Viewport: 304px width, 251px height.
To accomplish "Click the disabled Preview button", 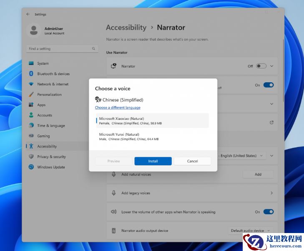I will coord(113,161).
